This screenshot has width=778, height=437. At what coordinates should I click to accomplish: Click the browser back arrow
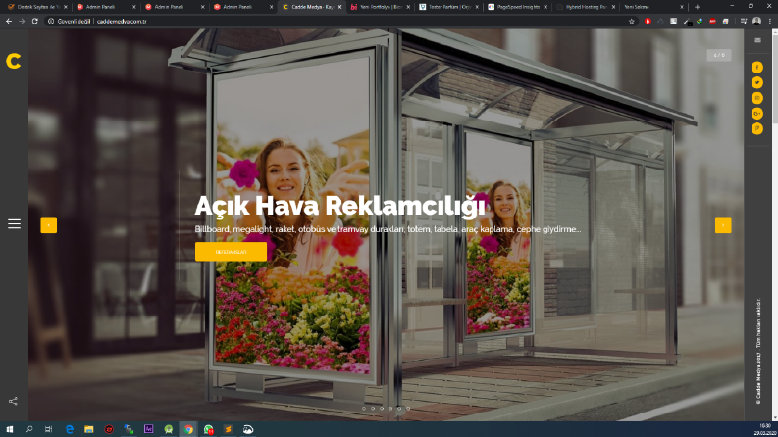point(9,22)
